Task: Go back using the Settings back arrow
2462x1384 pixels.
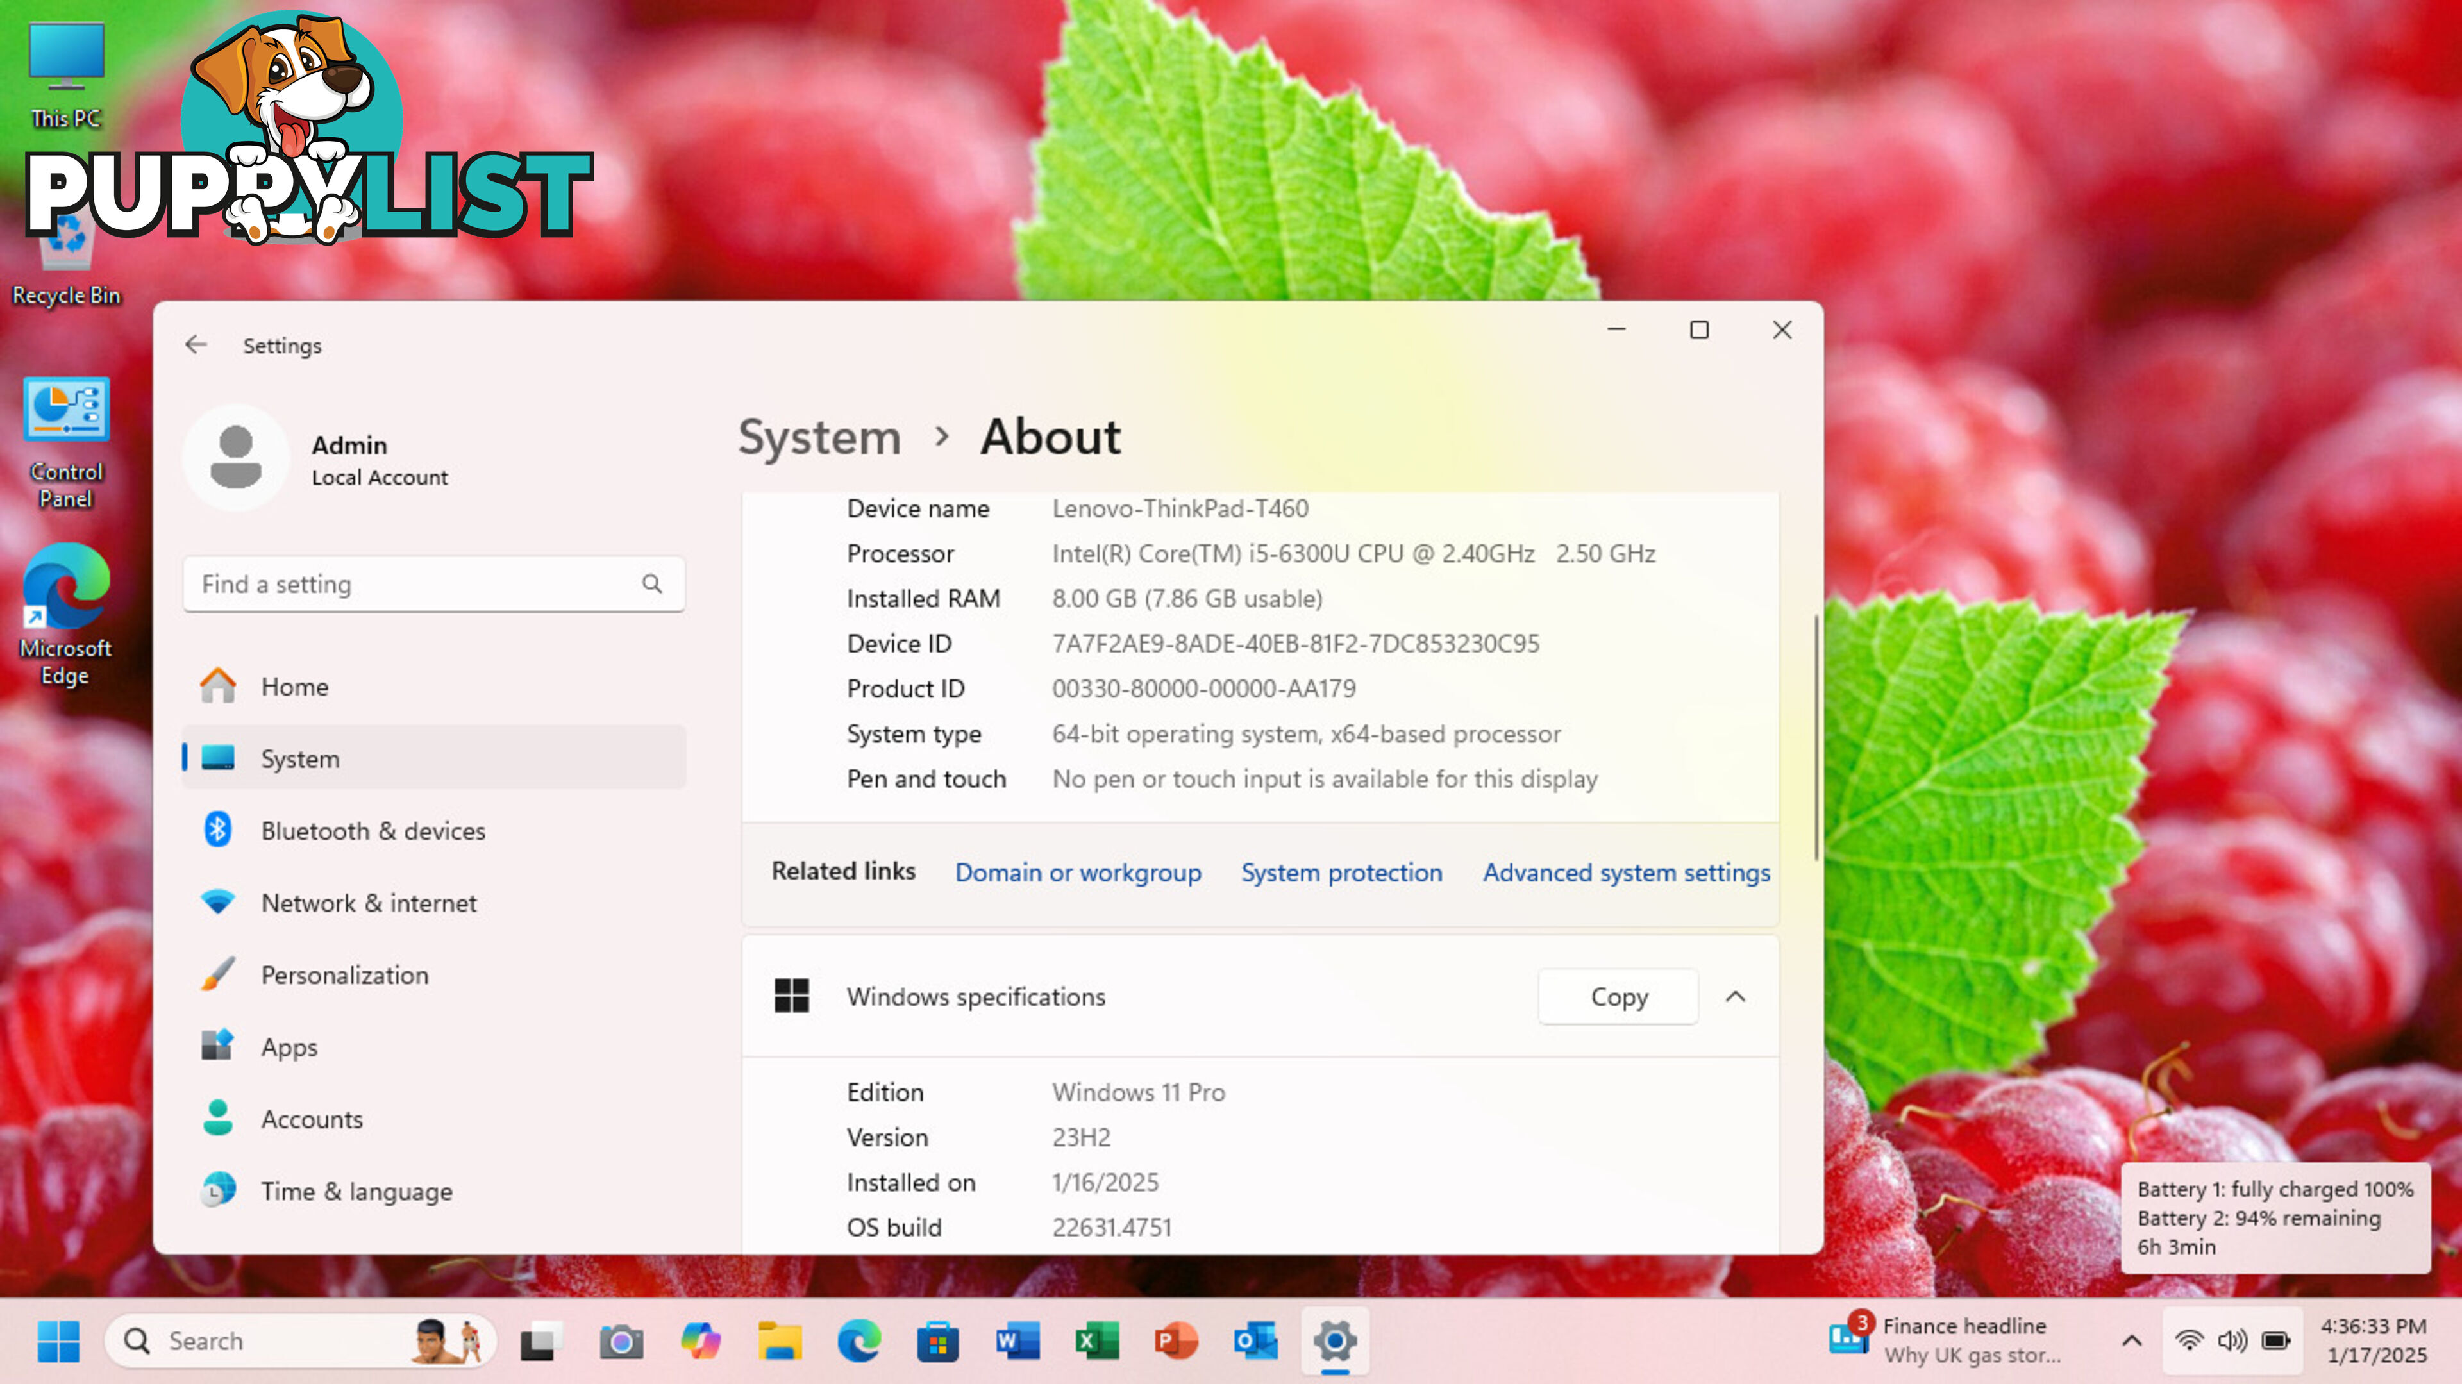Action: (196, 345)
